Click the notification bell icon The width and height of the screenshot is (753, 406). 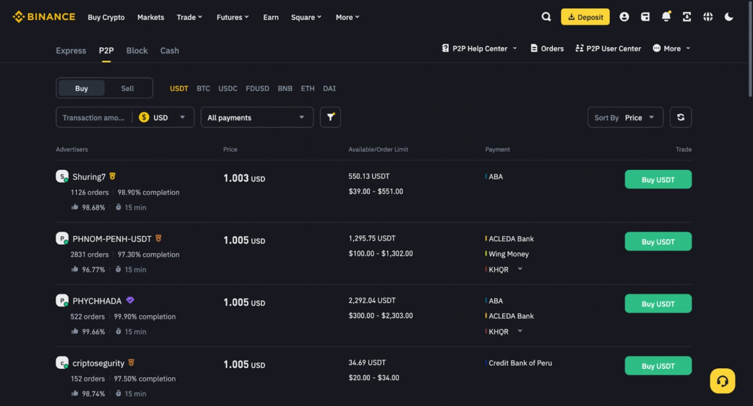666,17
